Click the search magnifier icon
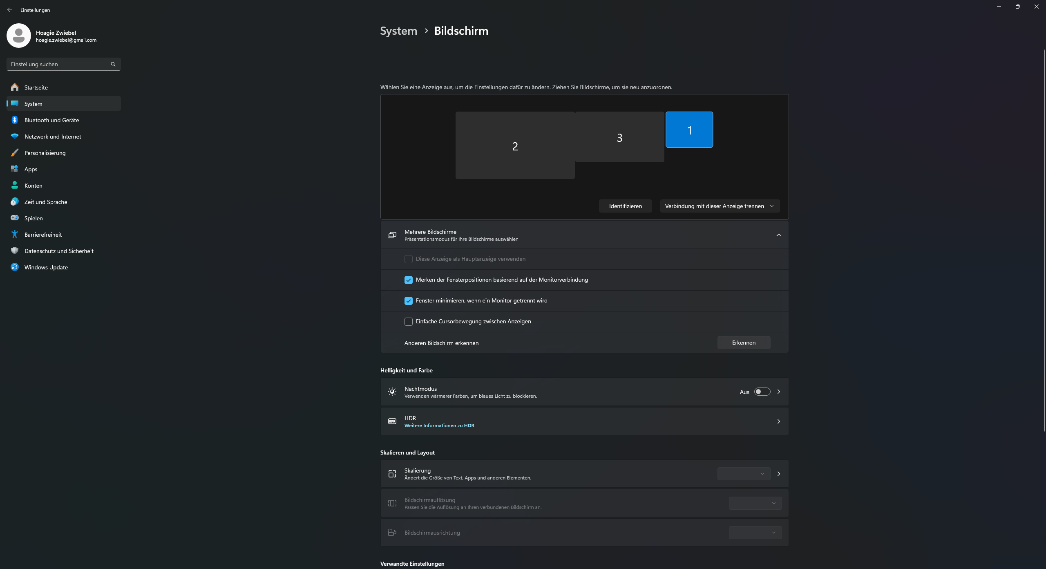The width and height of the screenshot is (1046, 569). [x=113, y=64]
